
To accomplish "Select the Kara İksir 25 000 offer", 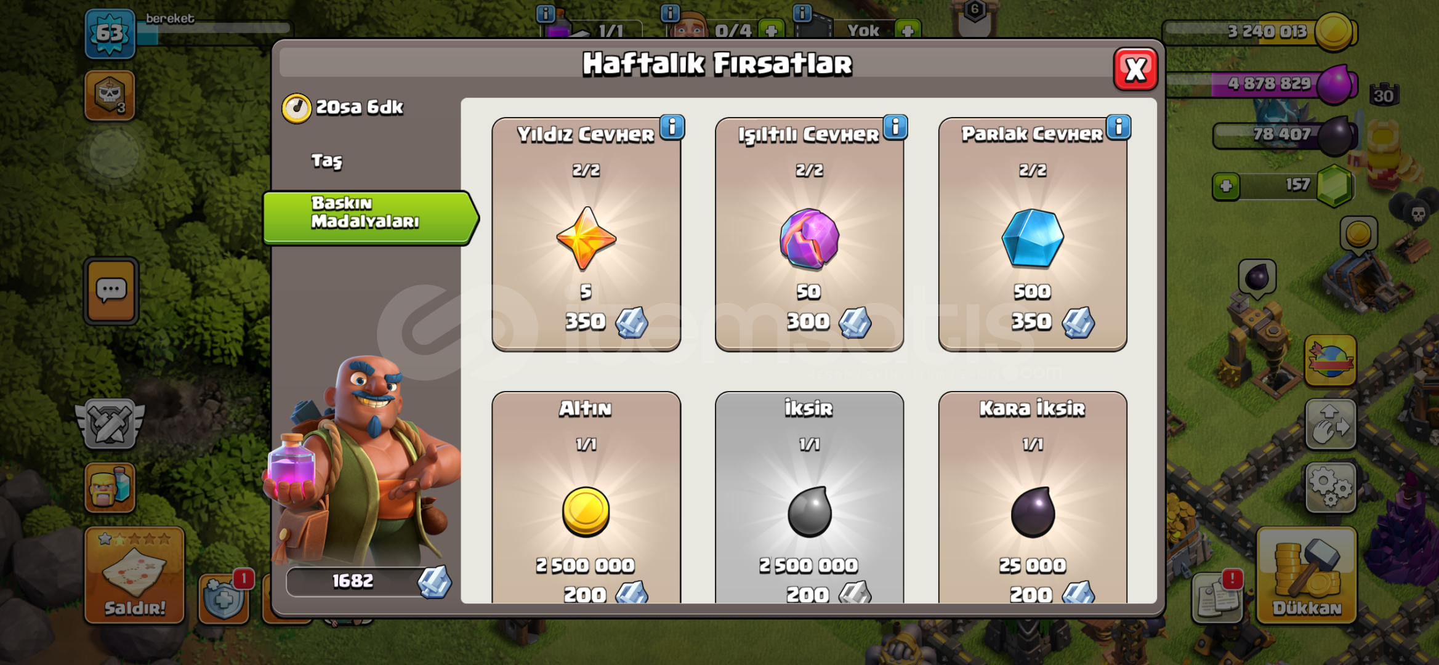I will point(1033,498).
